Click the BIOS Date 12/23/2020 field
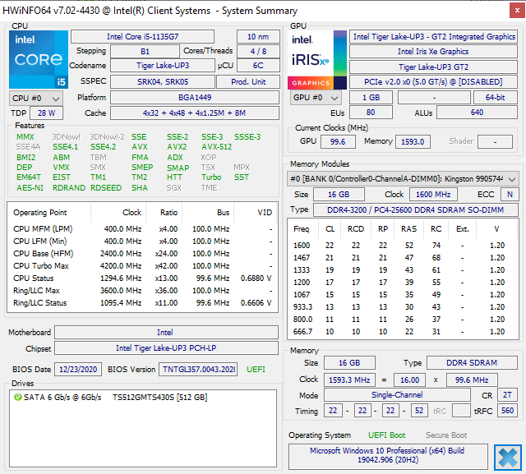Image resolution: width=526 pixels, height=474 pixels. (x=79, y=369)
